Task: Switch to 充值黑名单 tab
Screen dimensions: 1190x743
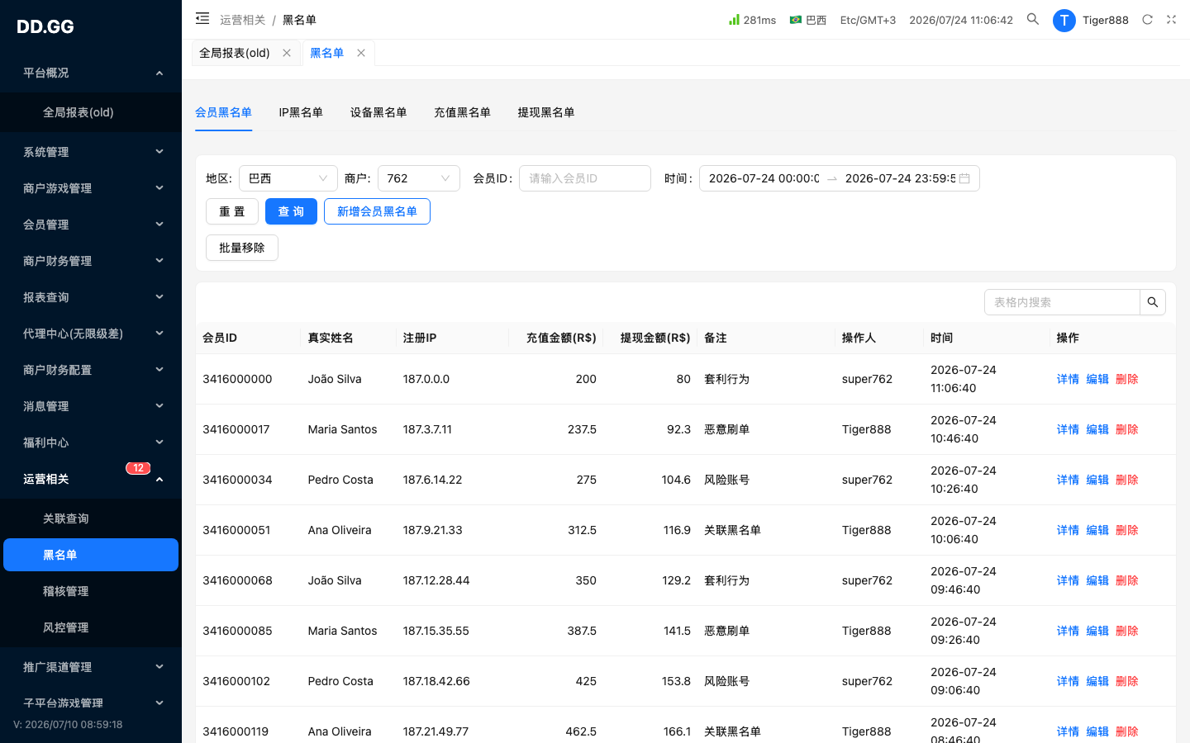Action: pos(462,112)
